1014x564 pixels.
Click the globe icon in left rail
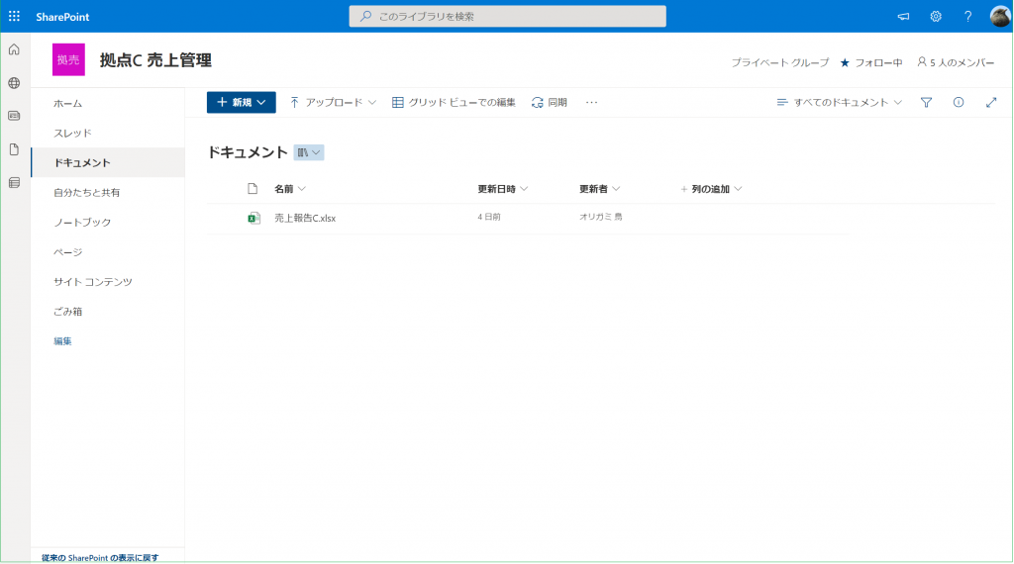pos(14,83)
